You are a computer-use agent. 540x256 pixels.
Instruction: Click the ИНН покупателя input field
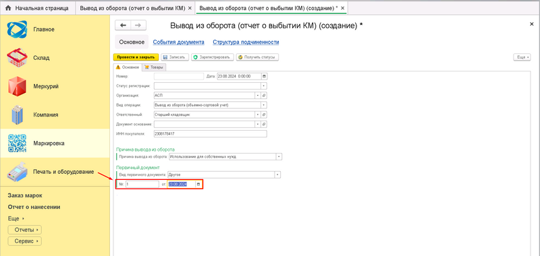(x=211, y=133)
